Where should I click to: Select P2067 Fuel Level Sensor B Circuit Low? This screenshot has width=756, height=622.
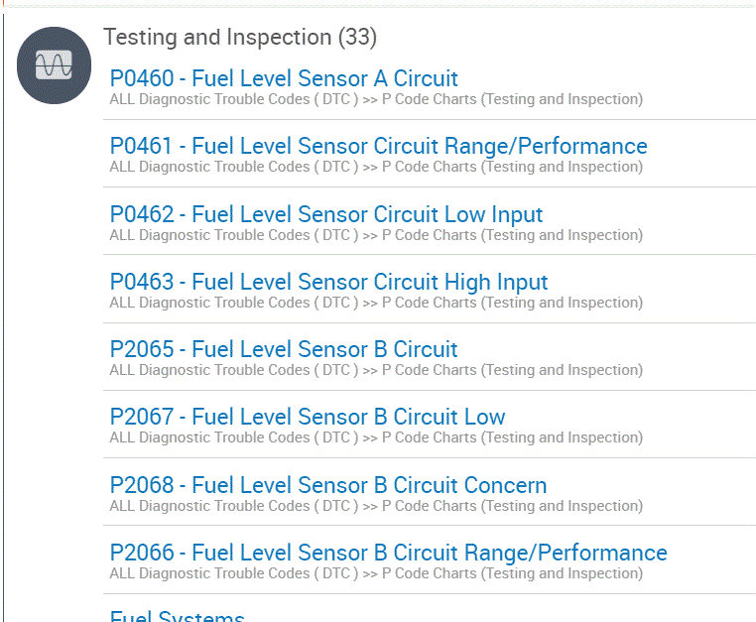click(x=308, y=417)
